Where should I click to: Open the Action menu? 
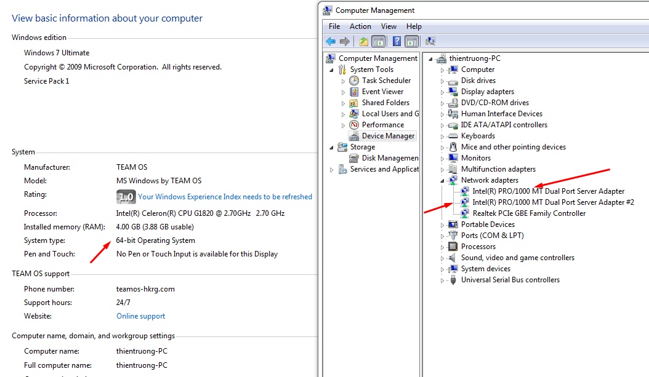[x=360, y=26]
